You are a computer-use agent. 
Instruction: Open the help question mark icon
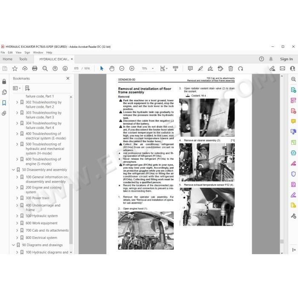(261, 59)
